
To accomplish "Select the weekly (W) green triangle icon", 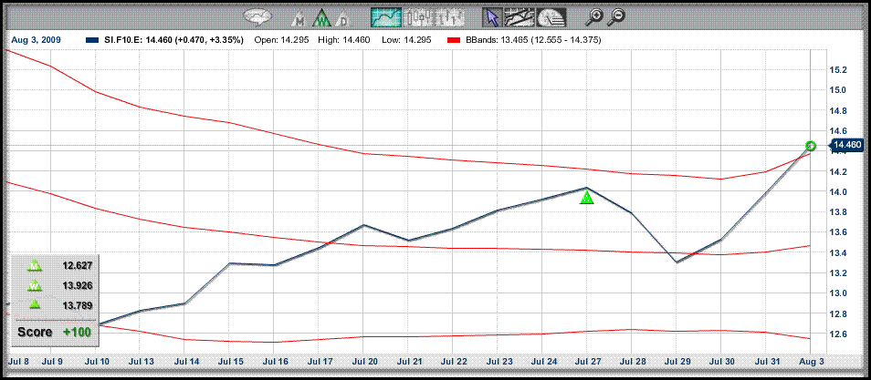I will 321,18.
